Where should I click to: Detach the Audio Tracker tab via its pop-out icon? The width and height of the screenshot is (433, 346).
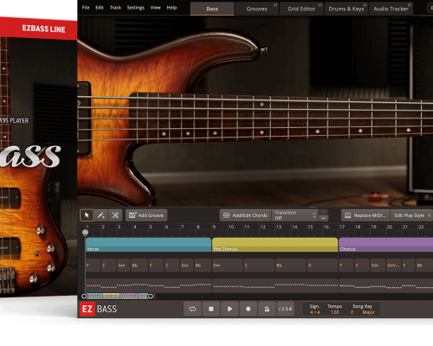click(410, 5)
